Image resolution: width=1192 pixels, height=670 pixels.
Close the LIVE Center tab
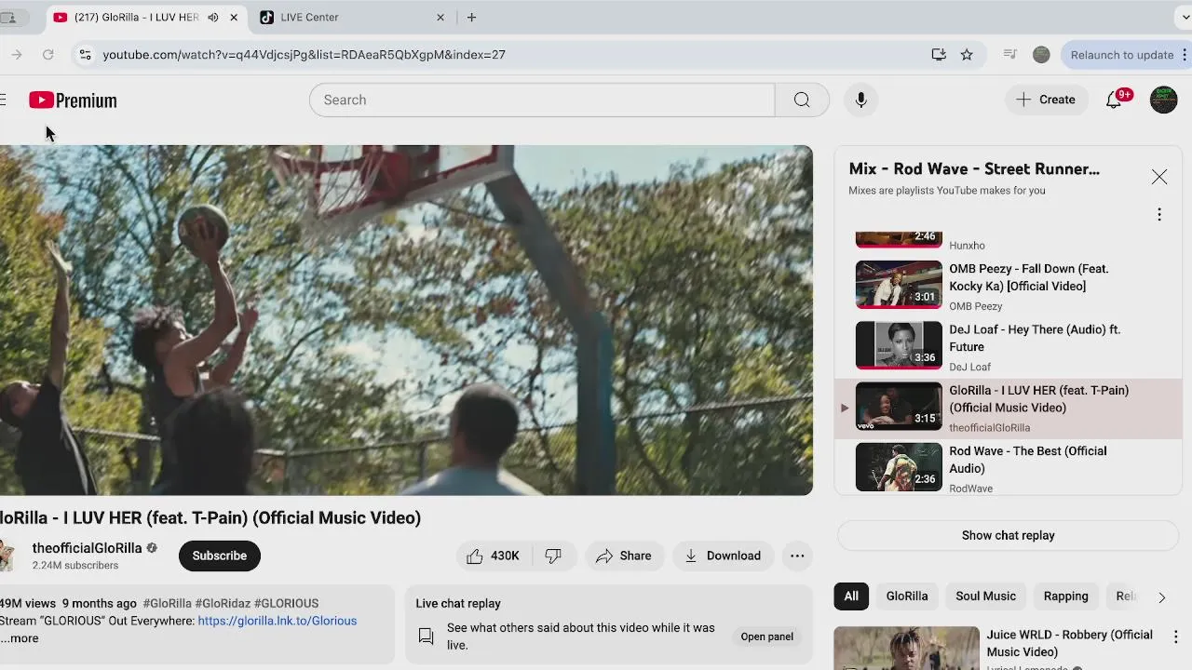(x=440, y=17)
